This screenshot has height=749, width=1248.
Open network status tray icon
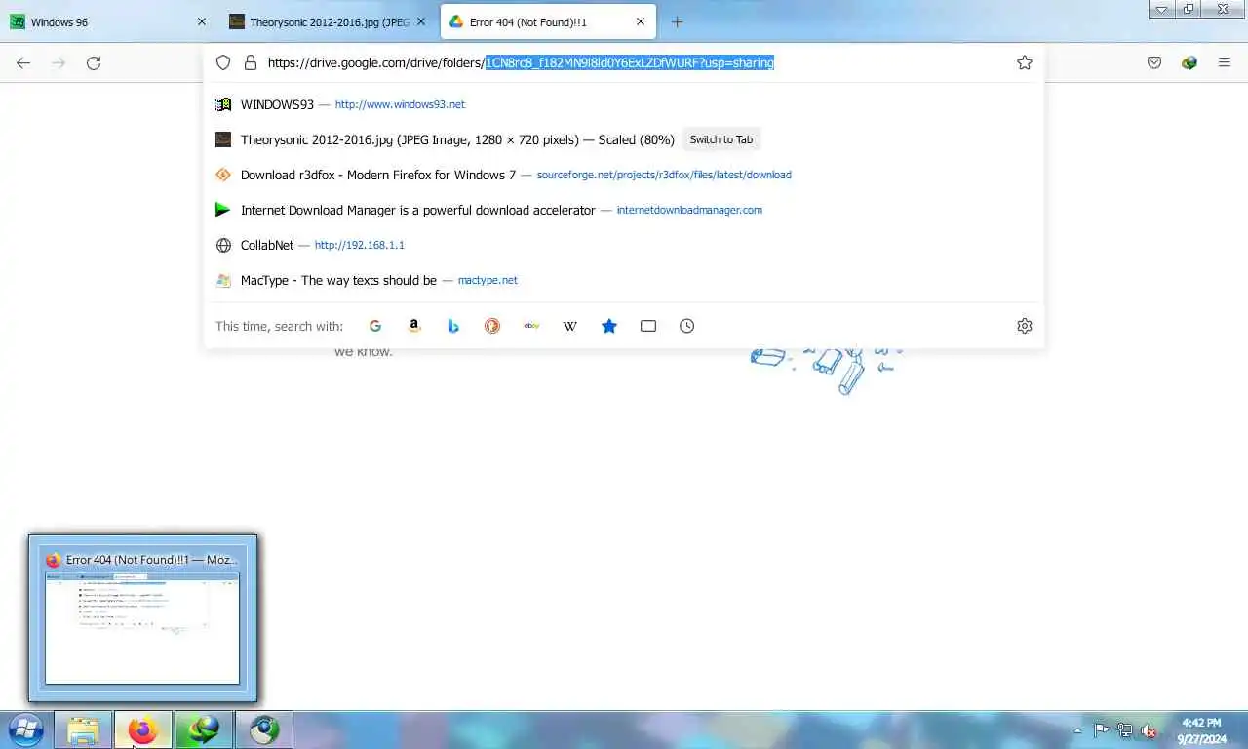(1125, 729)
